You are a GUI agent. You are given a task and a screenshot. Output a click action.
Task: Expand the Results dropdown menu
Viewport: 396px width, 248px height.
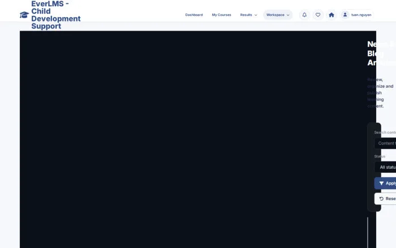click(248, 15)
